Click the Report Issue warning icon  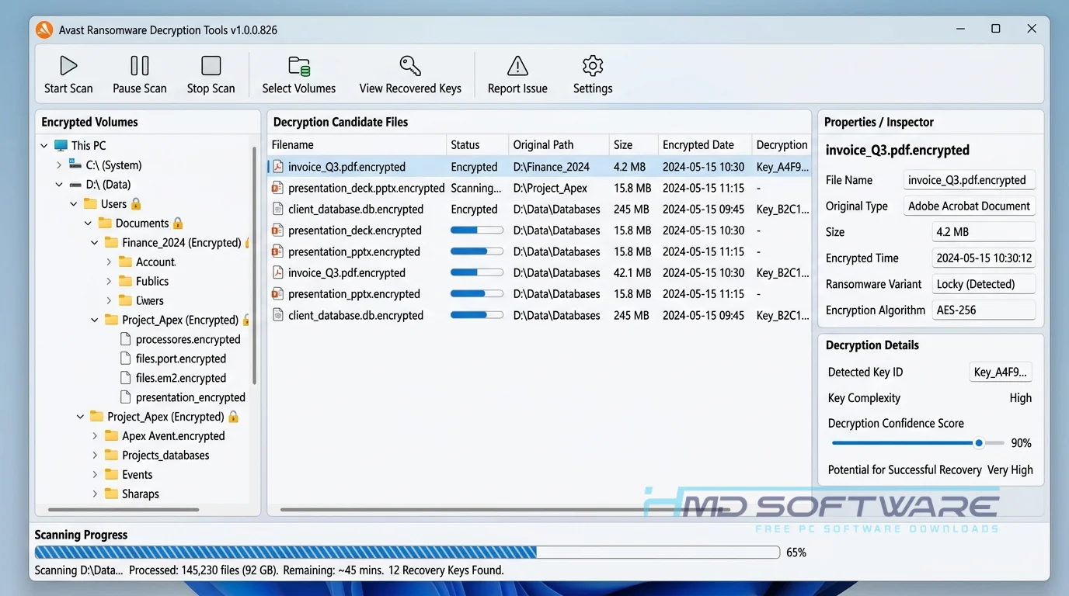[517, 65]
